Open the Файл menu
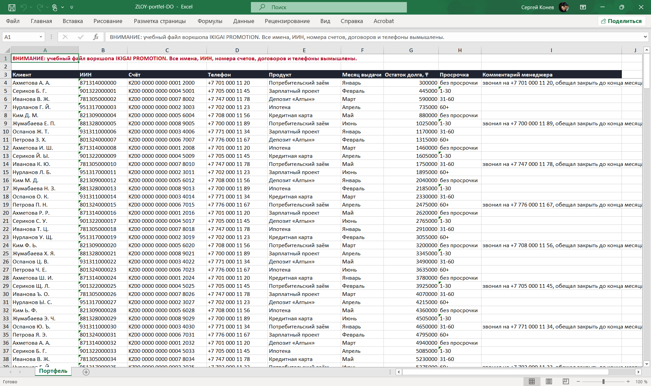This screenshot has height=386, width=651. (x=13, y=21)
